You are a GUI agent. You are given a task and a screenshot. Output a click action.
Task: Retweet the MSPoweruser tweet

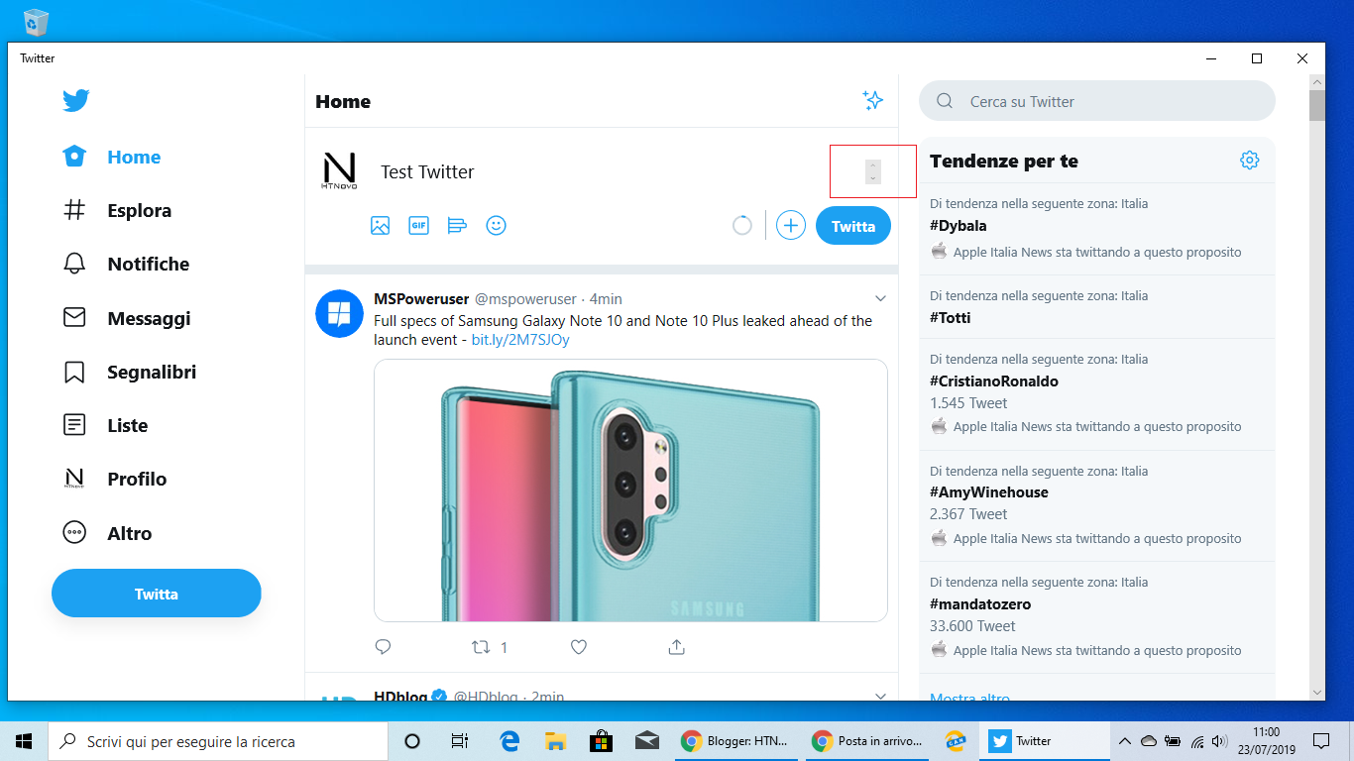(x=481, y=647)
